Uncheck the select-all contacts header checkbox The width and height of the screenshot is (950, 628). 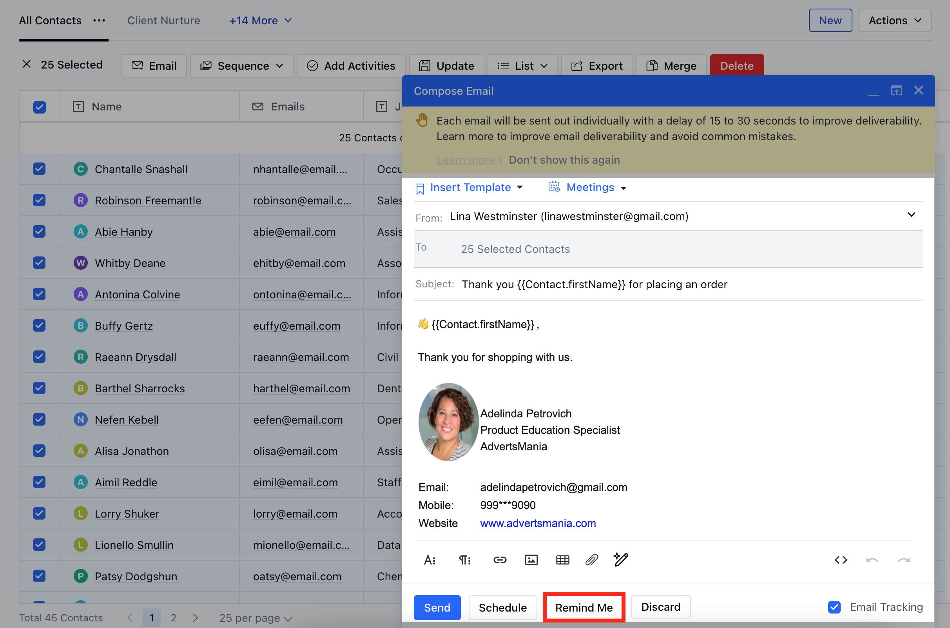click(39, 107)
